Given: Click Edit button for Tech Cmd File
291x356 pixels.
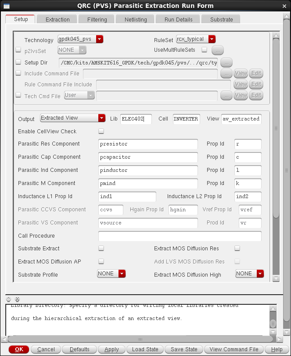Looking at the screenshot, I should pyautogui.click(x=256, y=95).
